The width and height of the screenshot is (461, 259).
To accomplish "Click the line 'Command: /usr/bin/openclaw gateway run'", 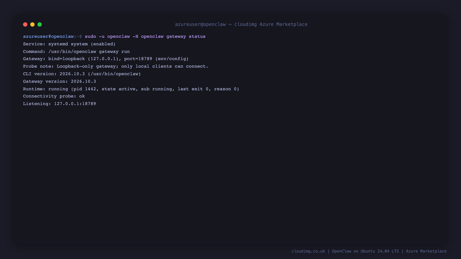I will tap(76, 51).
